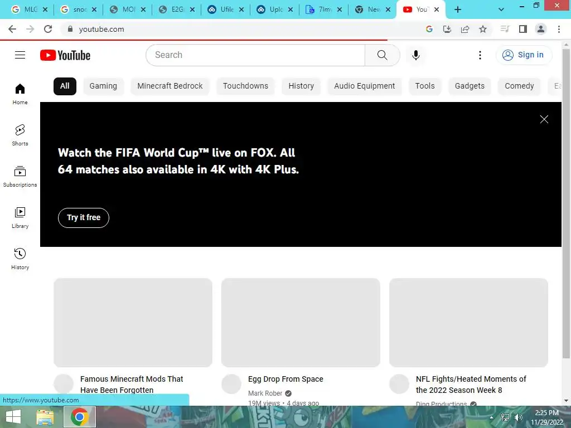Focus the YouTube Search field
The width and height of the screenshot is (571, 428).
[x=255, y=55]
